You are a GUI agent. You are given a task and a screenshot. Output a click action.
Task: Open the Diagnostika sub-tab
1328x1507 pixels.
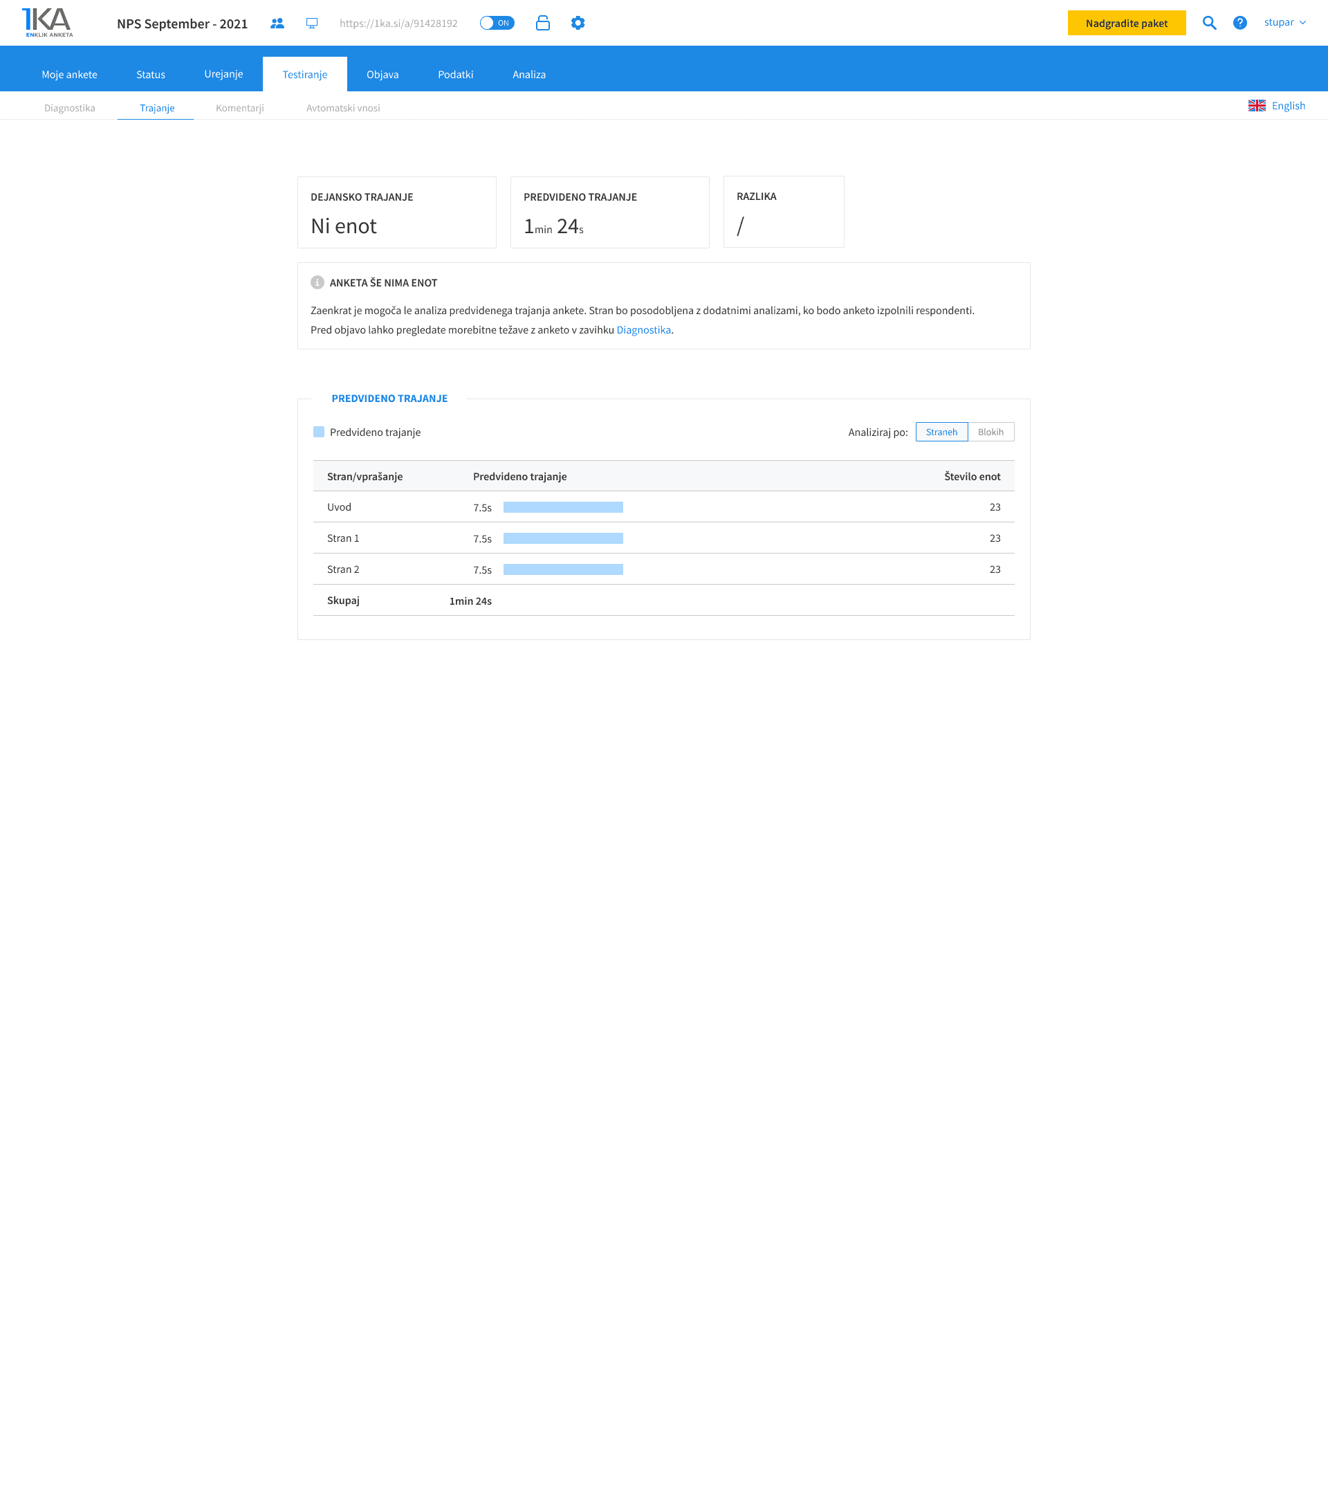(x=68, y=108)
